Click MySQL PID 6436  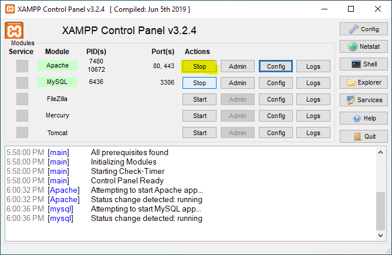tap(96, 82)
